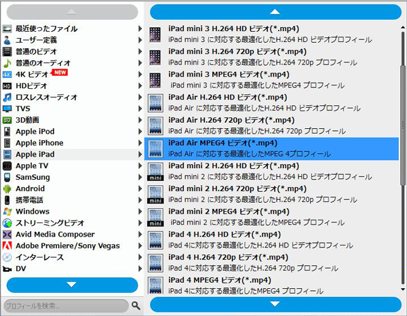
Task: Click scrollbar up arrow of profile list
Action: point(403,27)
